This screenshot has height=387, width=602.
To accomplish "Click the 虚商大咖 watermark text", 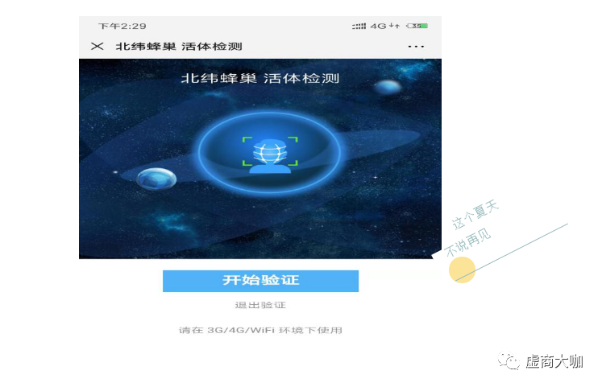I will (x=554, y=361).
